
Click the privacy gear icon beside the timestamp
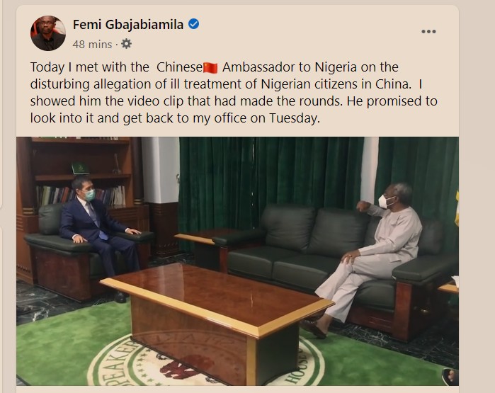[126, 44]
